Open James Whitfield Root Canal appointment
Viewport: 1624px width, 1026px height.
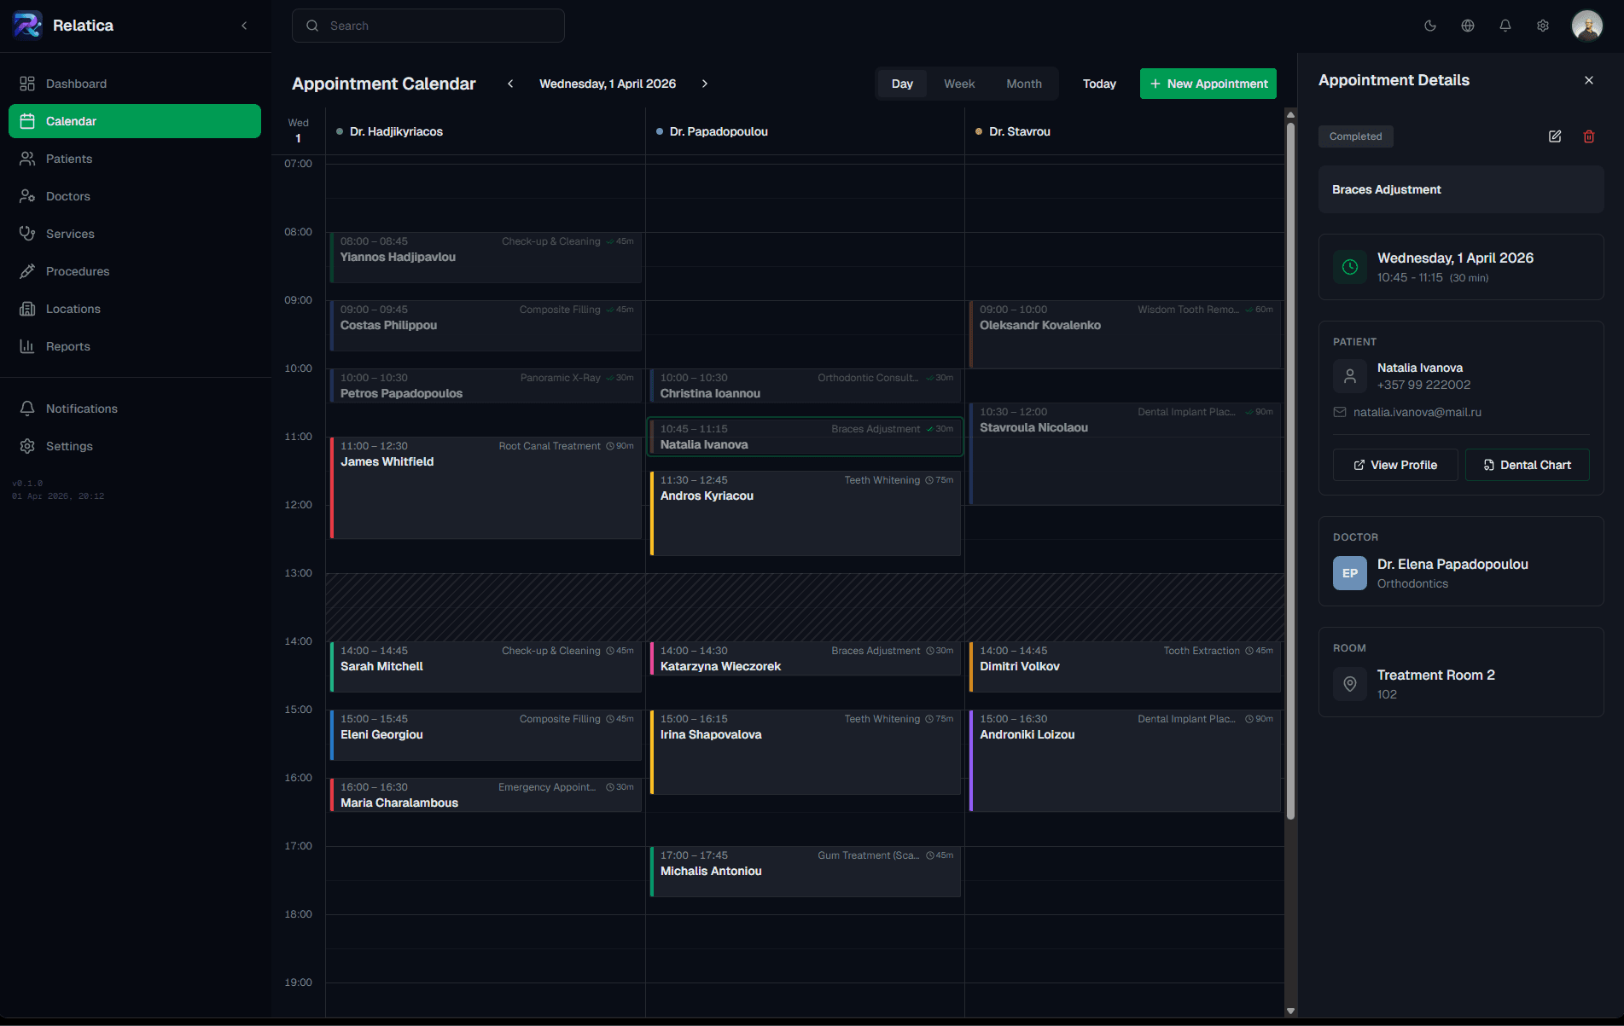tap(486, 488)
